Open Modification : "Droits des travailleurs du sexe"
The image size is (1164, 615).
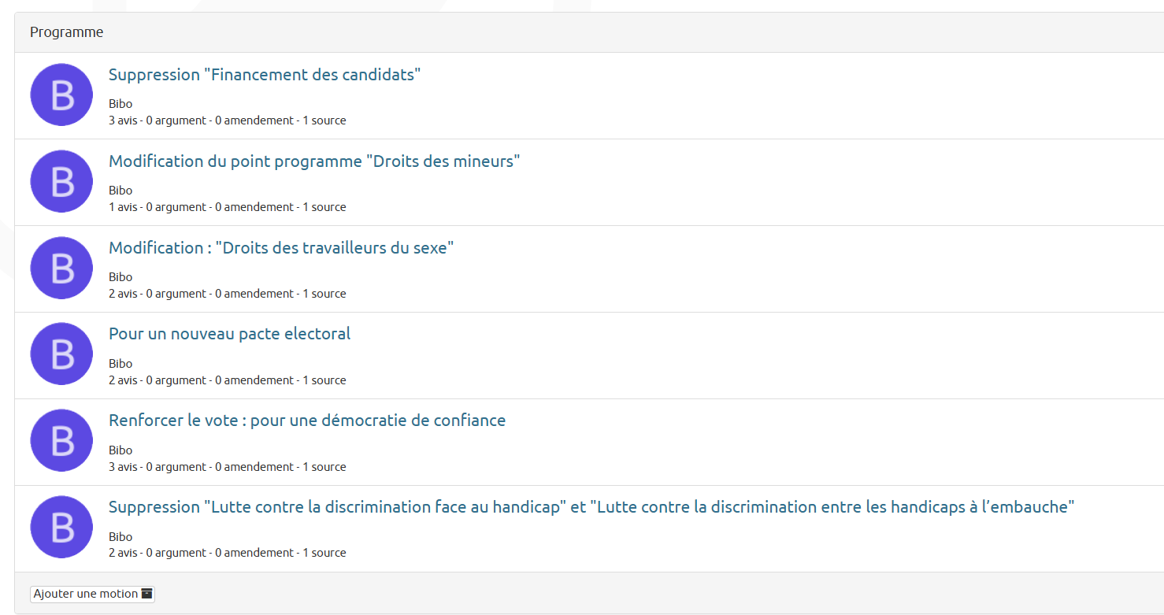[x=281, y=248]
